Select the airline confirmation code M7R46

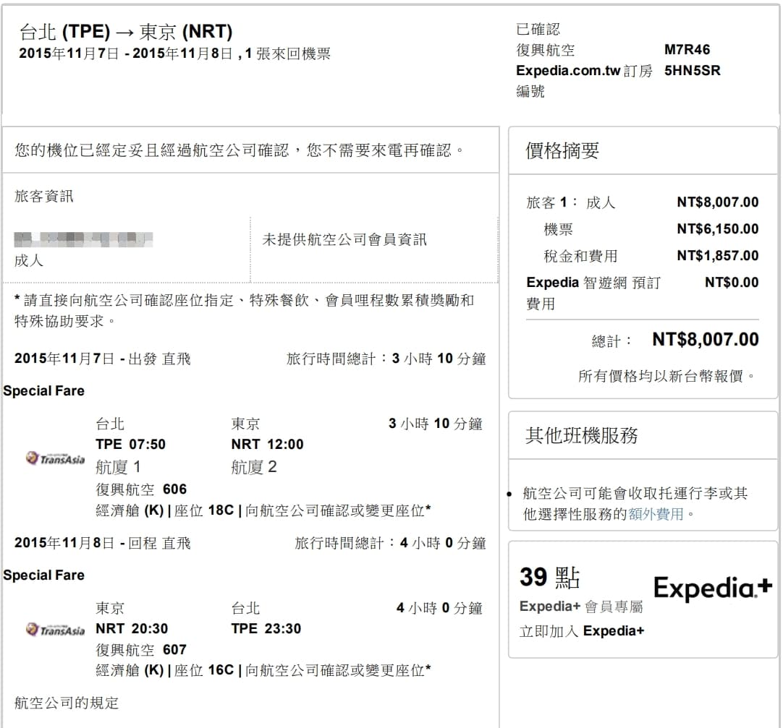pyautogui.click(x=687, y=50)
